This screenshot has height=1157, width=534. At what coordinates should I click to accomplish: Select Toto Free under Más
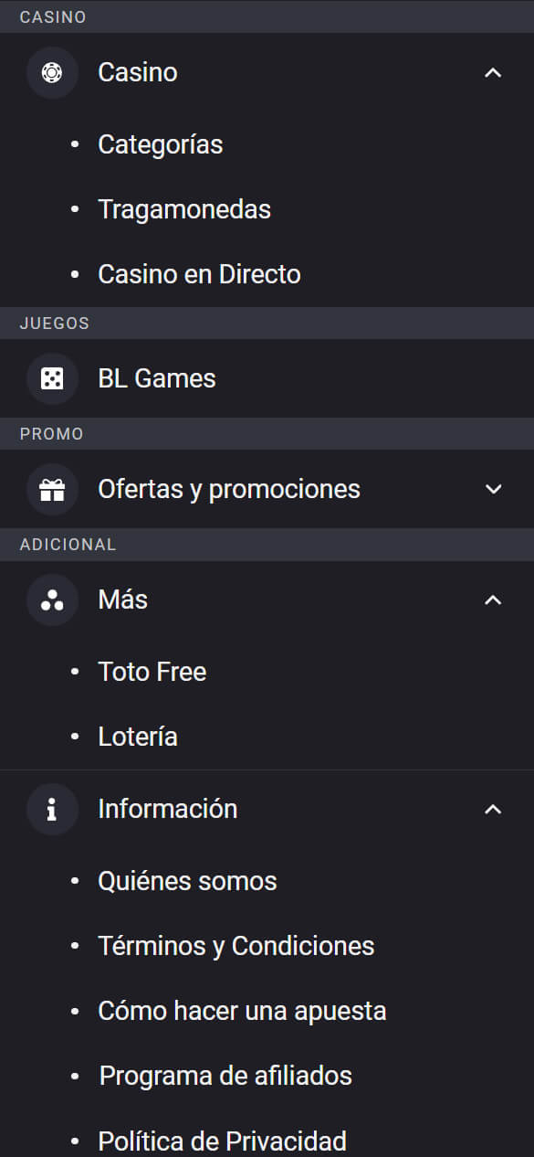[152, 672]
